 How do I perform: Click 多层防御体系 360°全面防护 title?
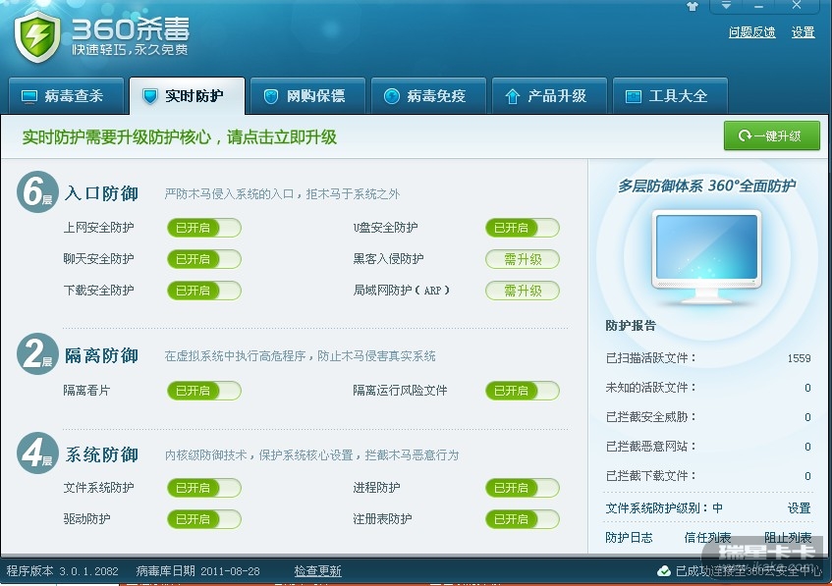click(707, 186)
